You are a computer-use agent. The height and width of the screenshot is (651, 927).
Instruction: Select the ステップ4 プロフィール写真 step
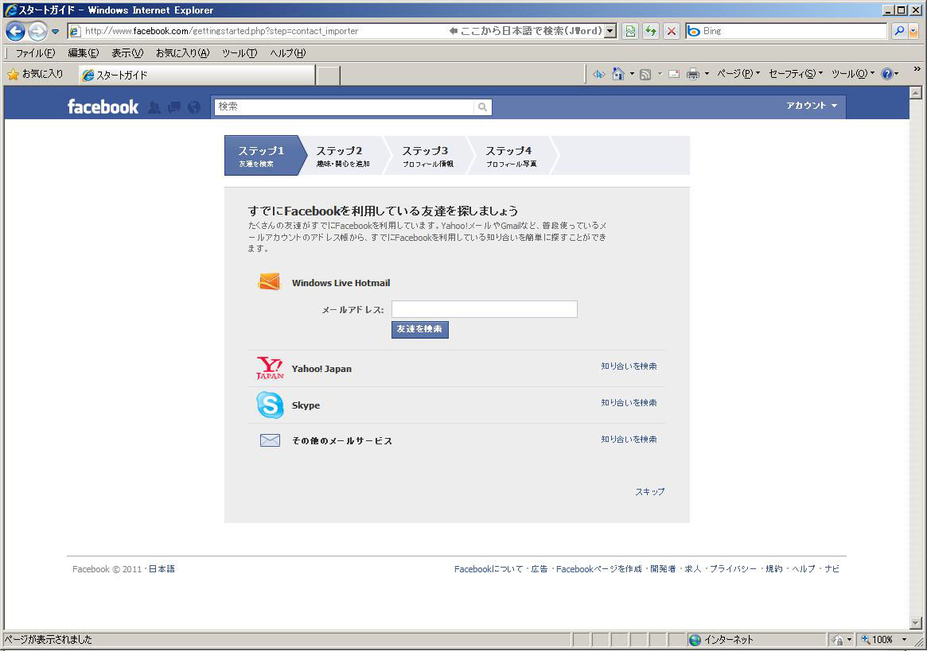coord(511,156)
